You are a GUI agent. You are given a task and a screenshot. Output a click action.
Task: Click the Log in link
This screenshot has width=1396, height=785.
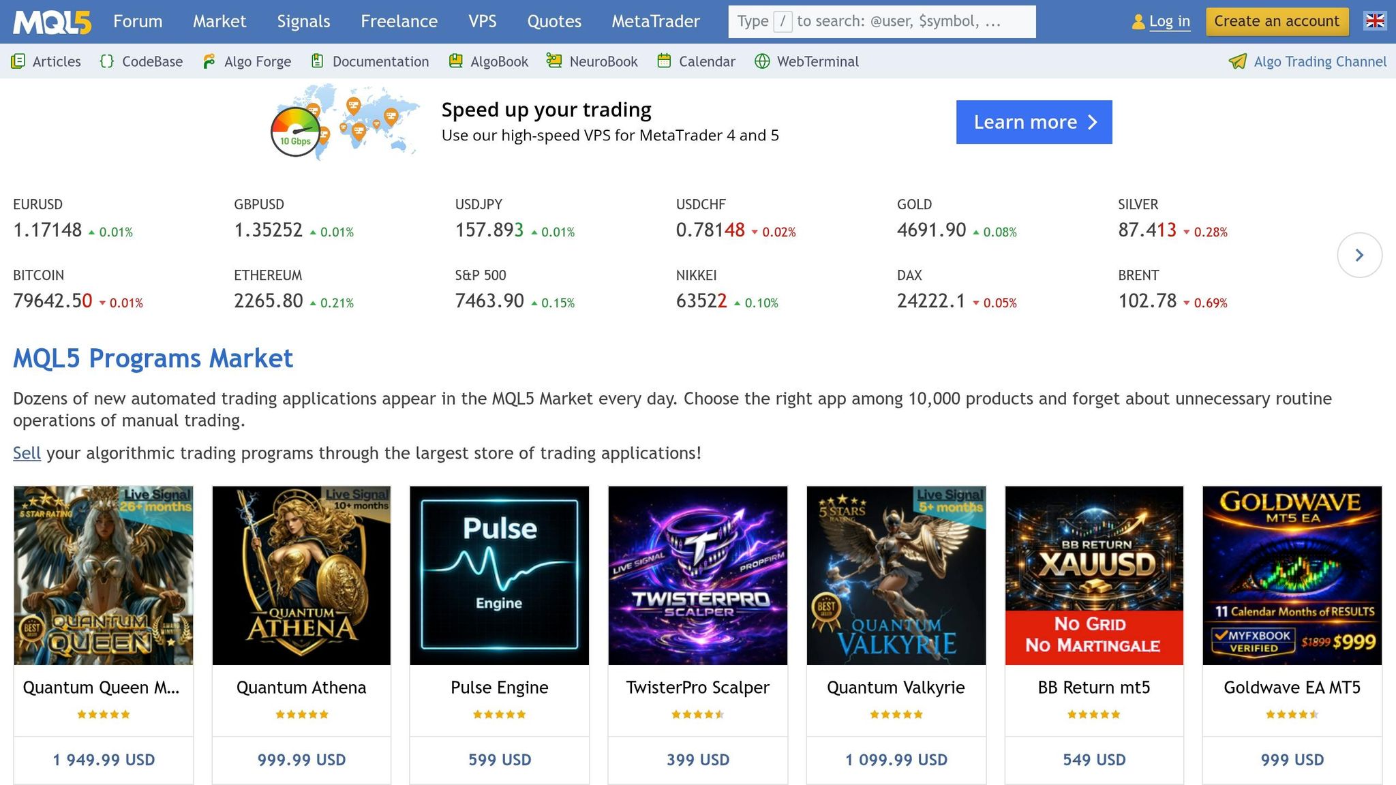point(1170,21)
